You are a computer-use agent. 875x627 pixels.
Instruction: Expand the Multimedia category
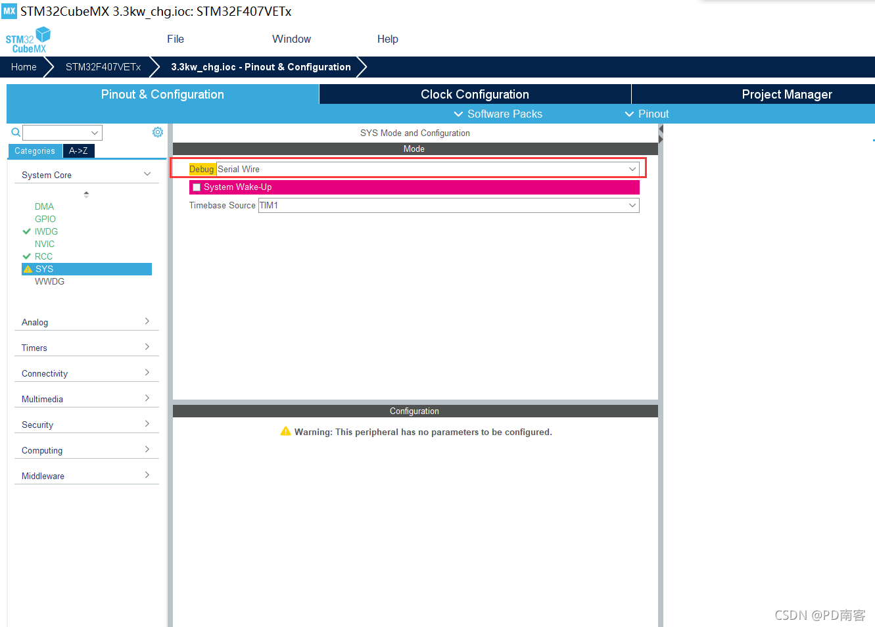(86, 399)
